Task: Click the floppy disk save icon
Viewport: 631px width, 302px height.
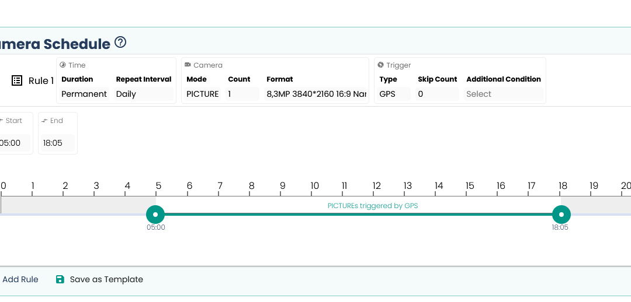Action: click(x=60, y=279)
